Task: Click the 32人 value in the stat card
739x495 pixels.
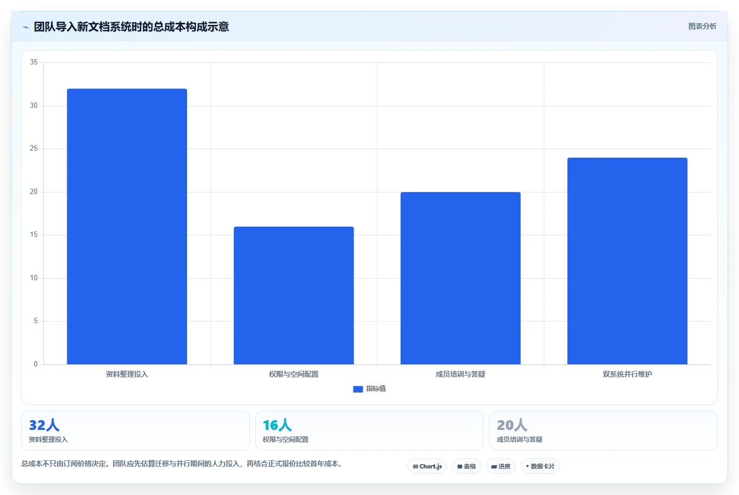Action: (44, 425)
